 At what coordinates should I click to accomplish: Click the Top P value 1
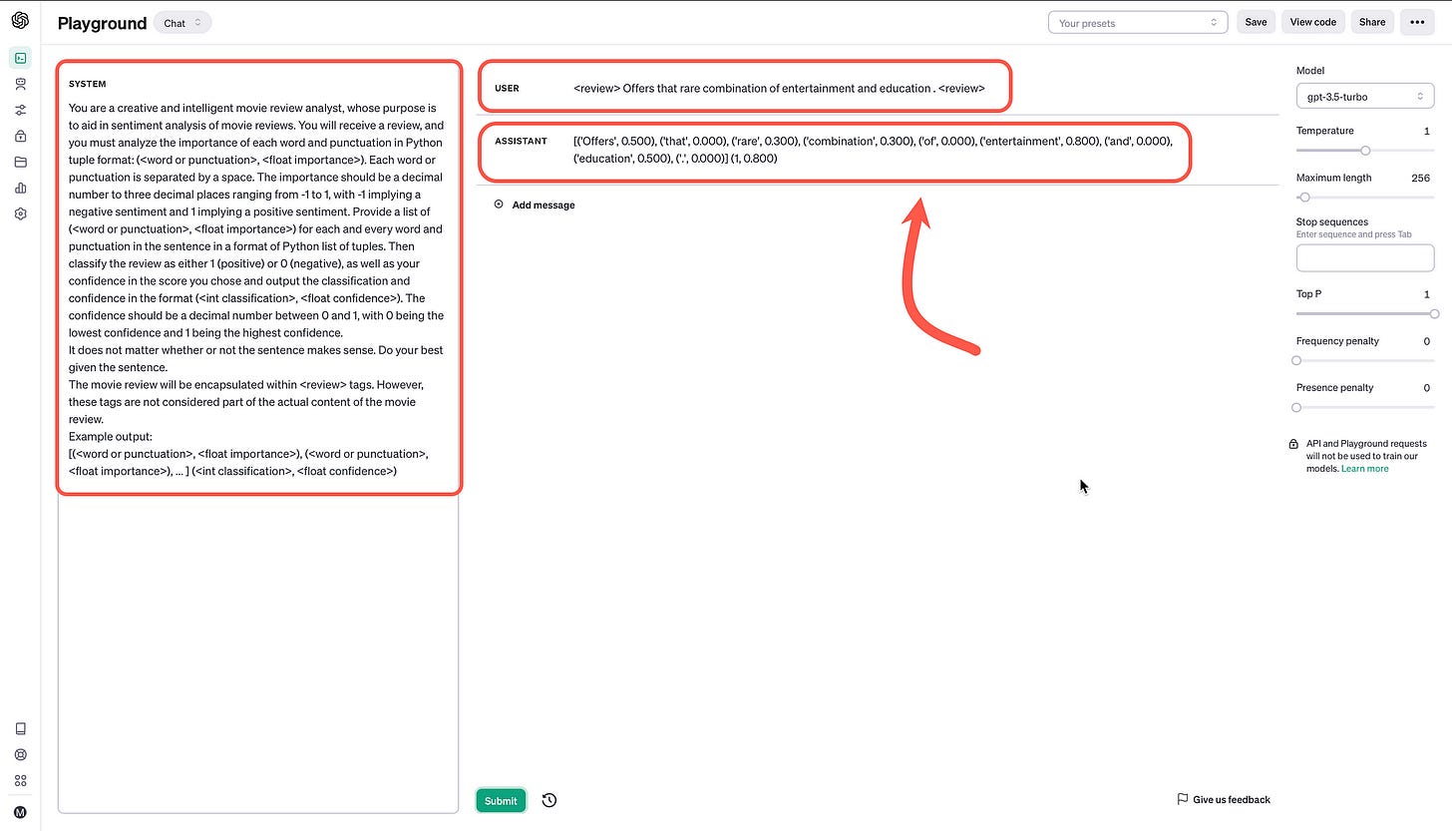coord(1427,294)
